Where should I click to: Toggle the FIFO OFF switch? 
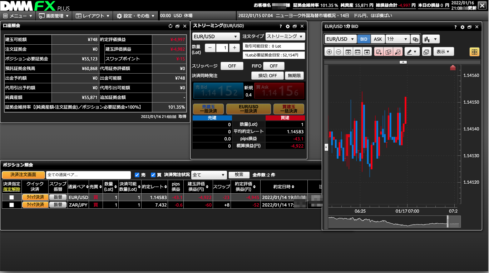[x=273, y=66]
